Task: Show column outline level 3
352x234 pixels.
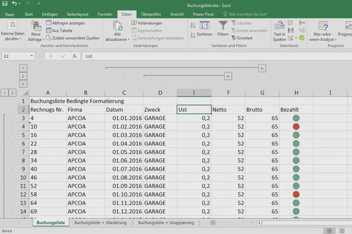Action: (x=23, y=84)
